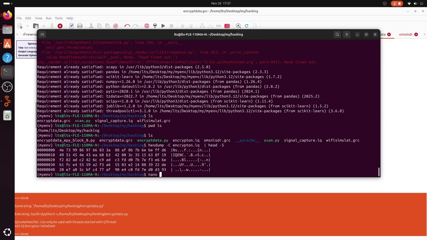Image resolution: width=427 pixels, height=240 pixels.
Task: Open the New flowgraph type dropdown arrow
Action: click(27, 26)
